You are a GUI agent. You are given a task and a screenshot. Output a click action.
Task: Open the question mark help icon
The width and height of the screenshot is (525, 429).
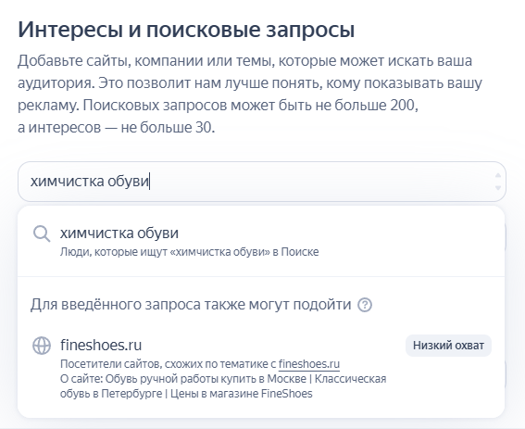coord(365,305)
